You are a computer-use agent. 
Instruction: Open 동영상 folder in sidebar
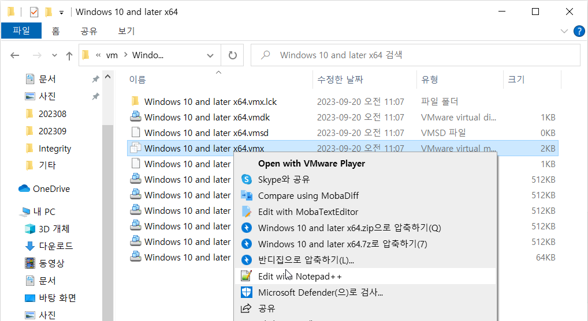(51, 263)
